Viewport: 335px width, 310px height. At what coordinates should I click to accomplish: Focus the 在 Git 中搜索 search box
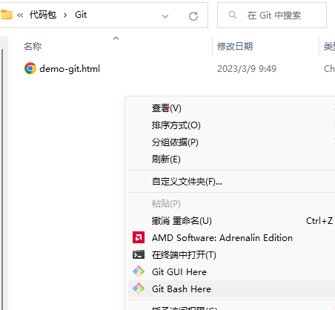(x=272, y=16)
